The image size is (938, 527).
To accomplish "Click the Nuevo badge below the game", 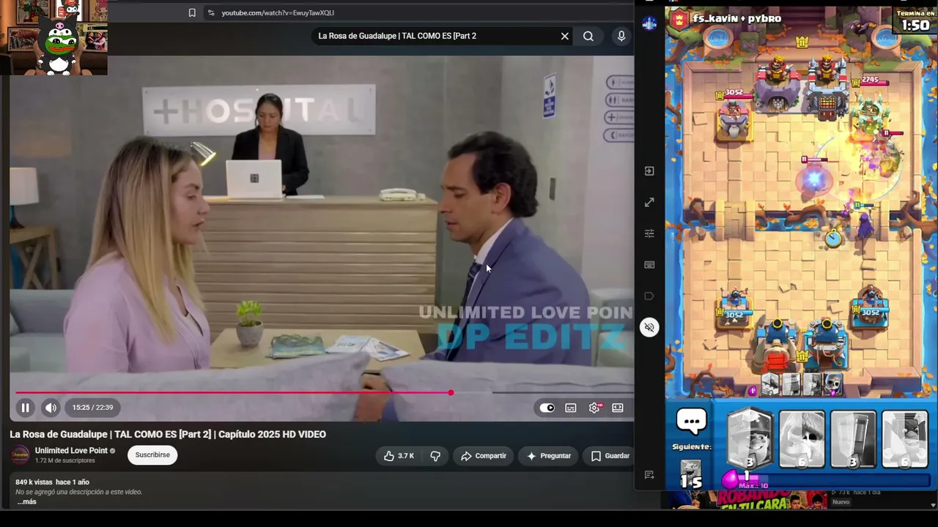I will pyautogui.click(x=841, y=502).
